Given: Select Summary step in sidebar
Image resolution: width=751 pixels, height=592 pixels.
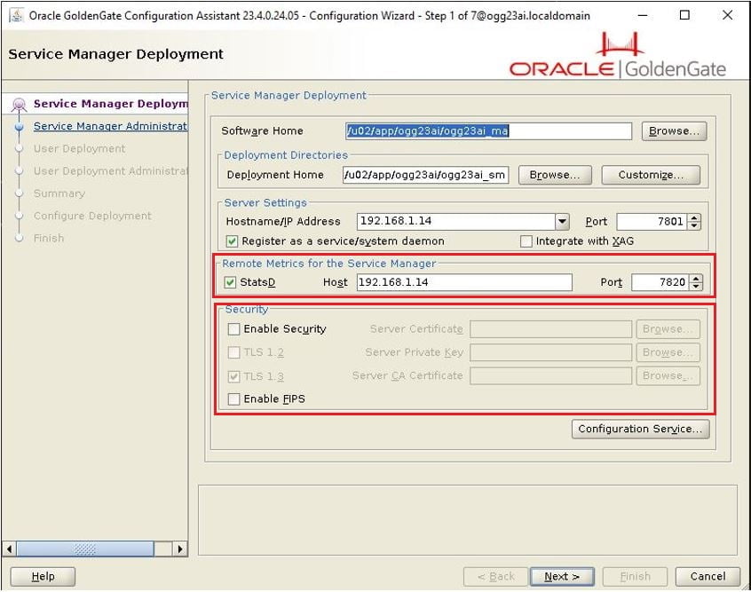Looking at the screenshot, I should (59, 193).
